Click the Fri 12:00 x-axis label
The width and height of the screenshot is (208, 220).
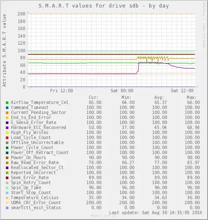[62, 91]
